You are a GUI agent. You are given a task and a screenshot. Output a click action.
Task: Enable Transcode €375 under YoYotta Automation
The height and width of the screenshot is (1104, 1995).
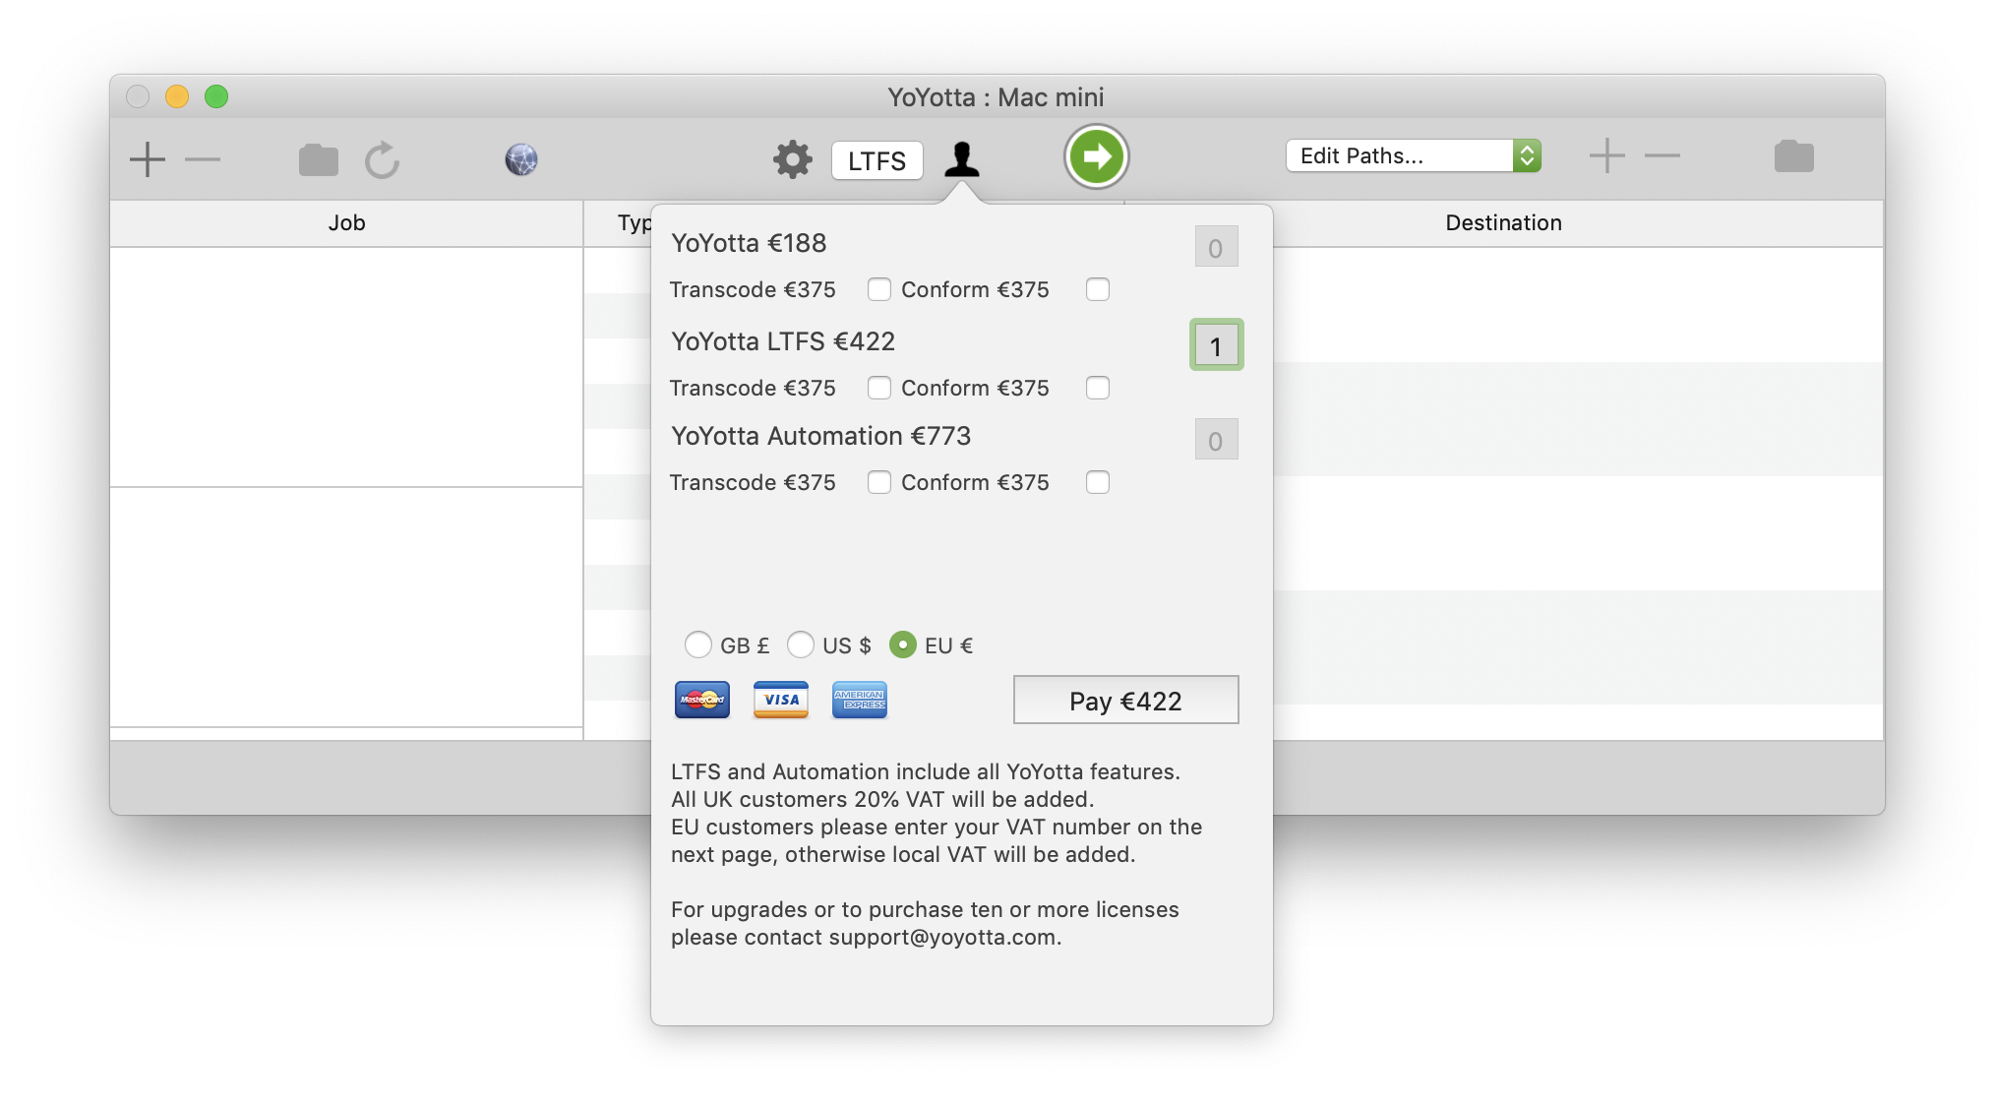pyautogui.click(x=878, y=482)
